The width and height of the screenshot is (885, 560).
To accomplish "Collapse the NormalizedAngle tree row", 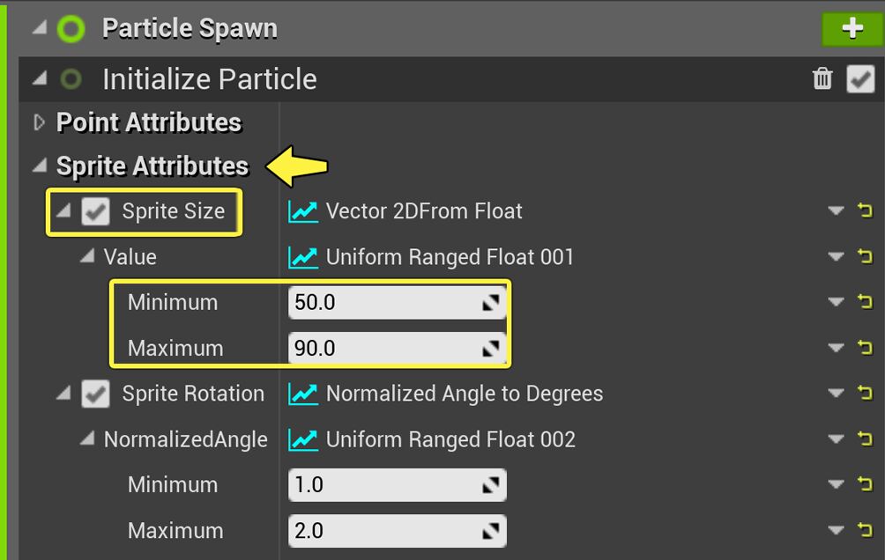I will tap(87, 439).
